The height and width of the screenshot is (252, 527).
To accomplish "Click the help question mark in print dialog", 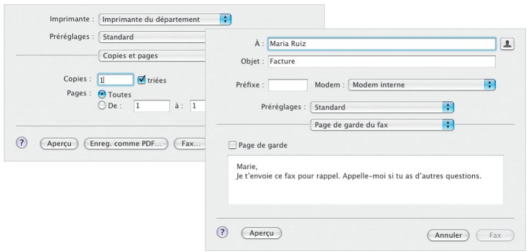I will [x=21, y=143].
